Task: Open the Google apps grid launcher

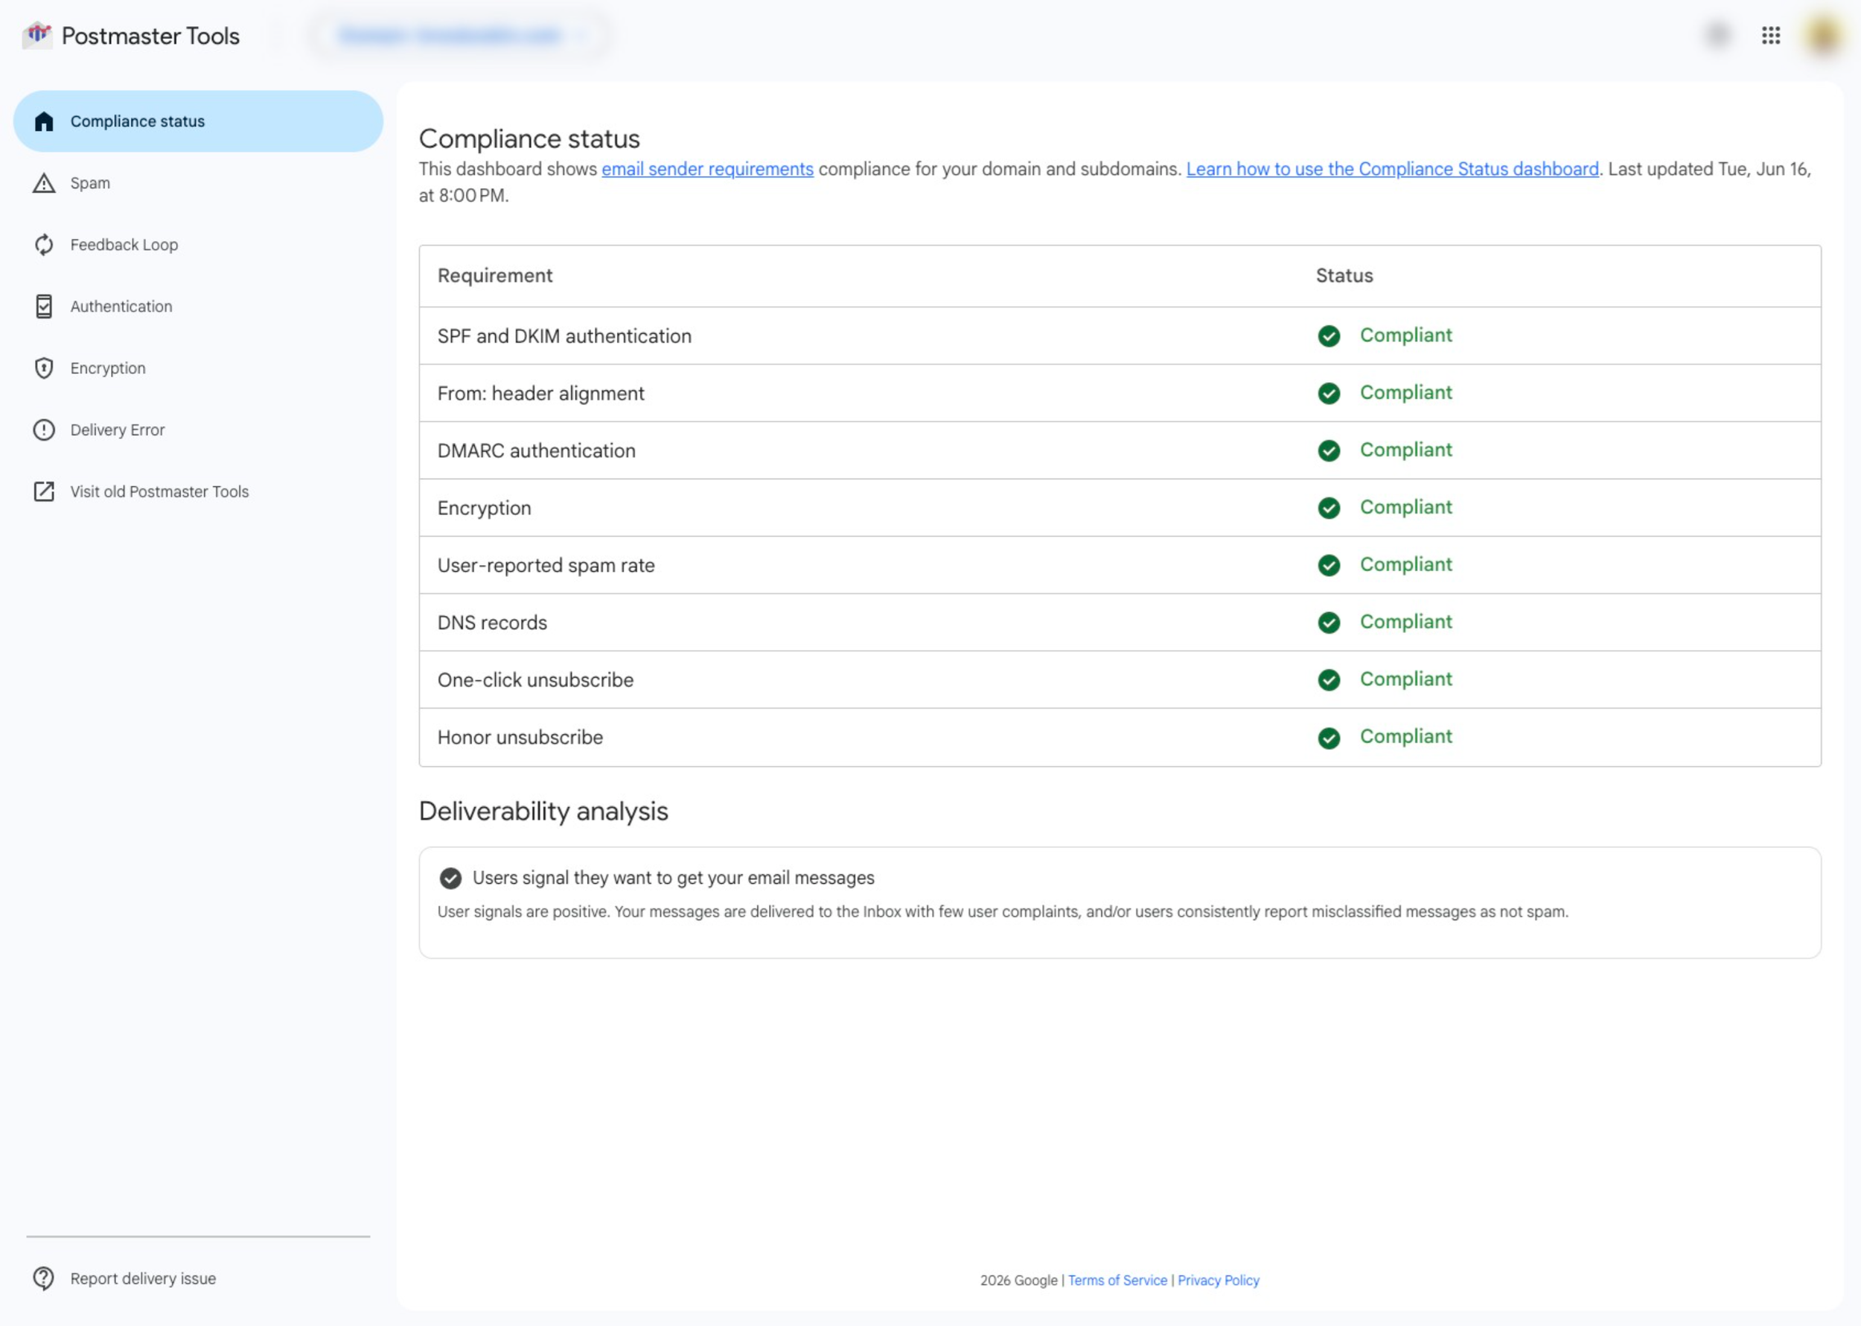Action: tap(1770, 35)
